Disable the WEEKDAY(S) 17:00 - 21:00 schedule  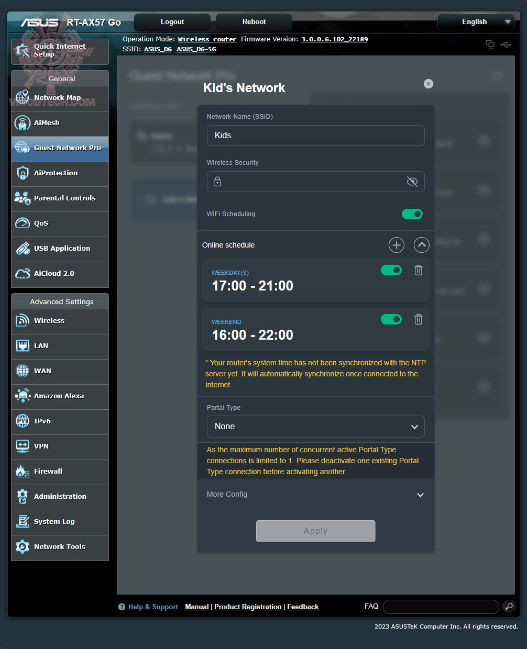tap(391, 270)
